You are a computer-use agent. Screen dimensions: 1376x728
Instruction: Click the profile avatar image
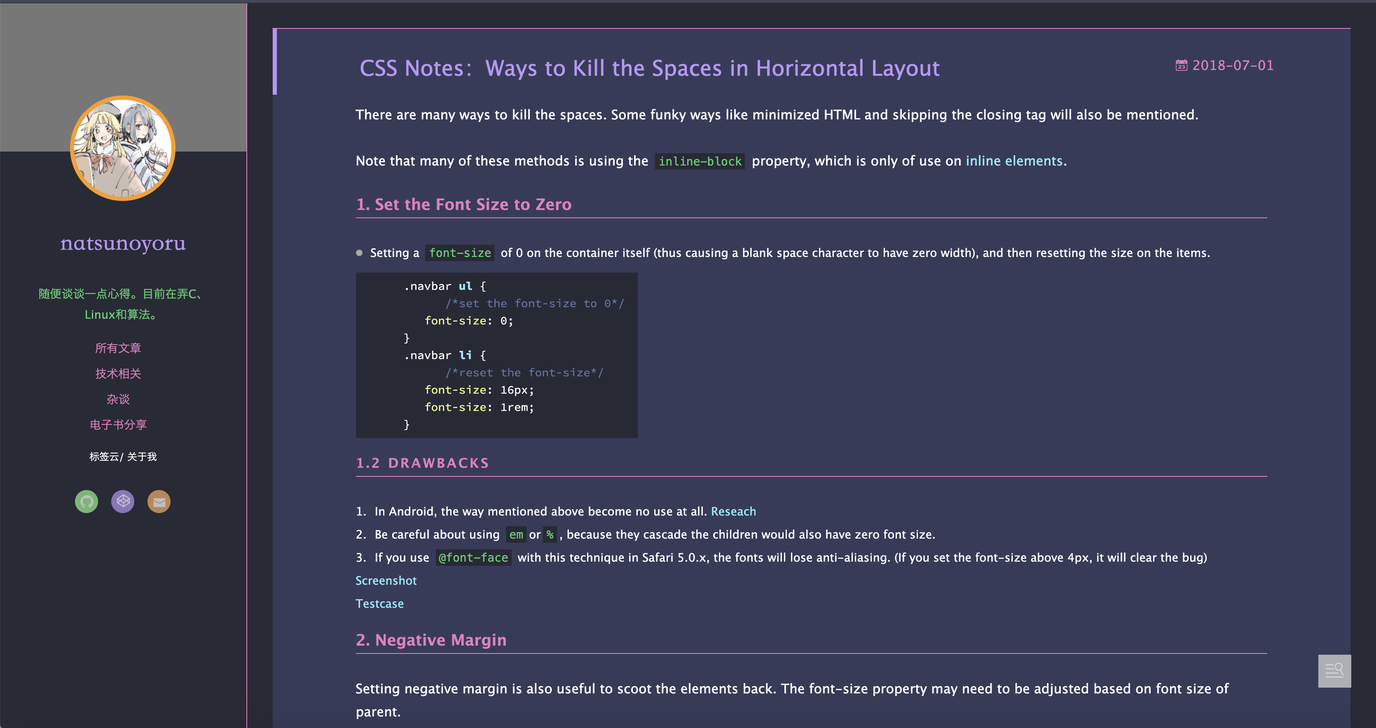pos(123,148)
